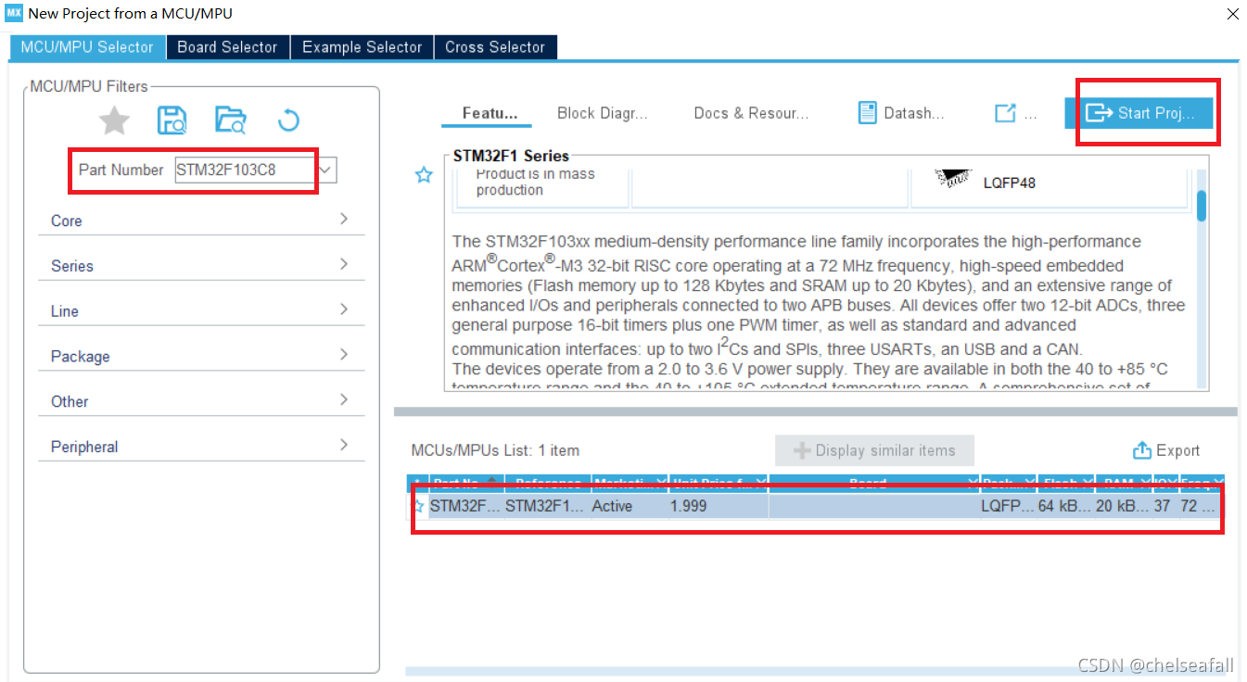Click the Board column header
This screenshot has height=682, width=1247.
[874, 483]
